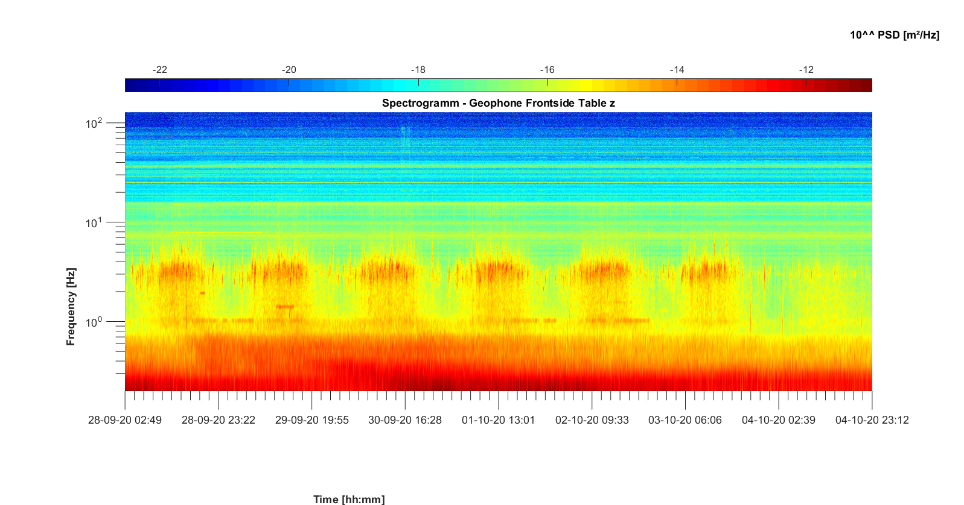Click the colorbar label '10^^ PSD [m²/Hz]'
964x505 pixels.
click(x=895, y=35)
